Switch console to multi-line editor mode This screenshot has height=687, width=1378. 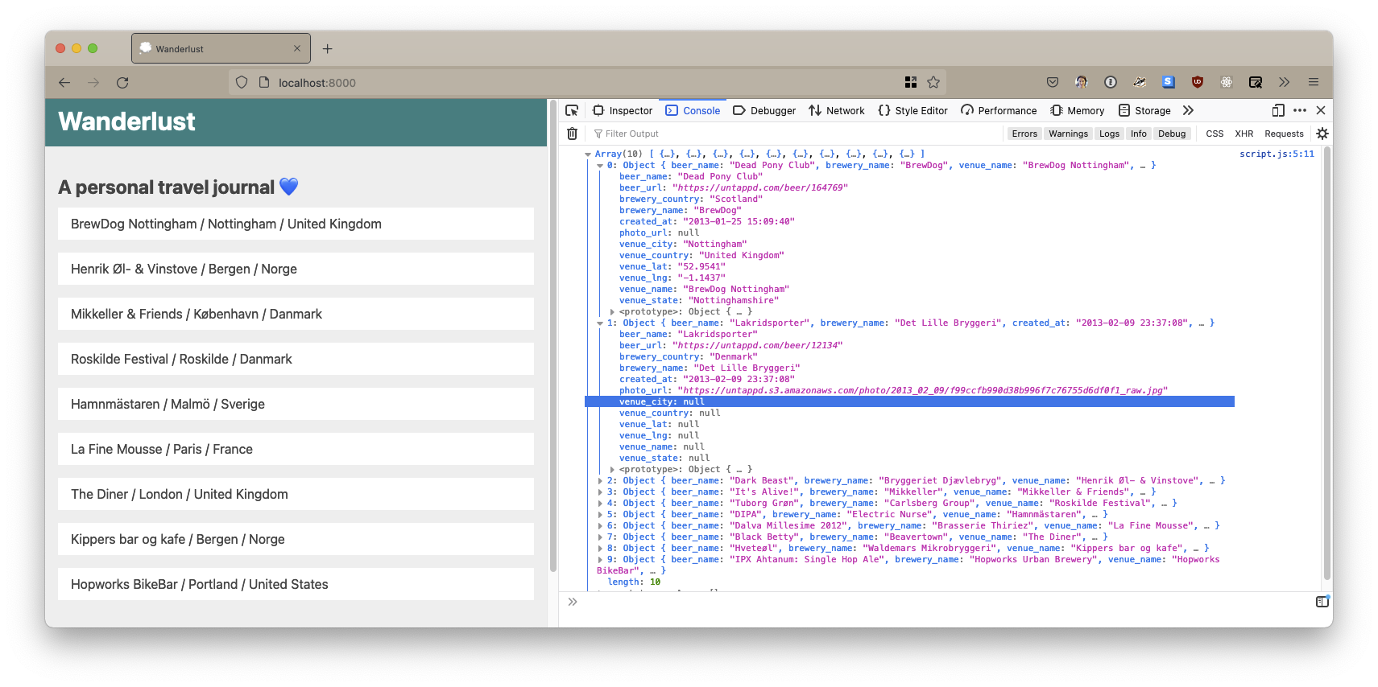(1322, 602)
